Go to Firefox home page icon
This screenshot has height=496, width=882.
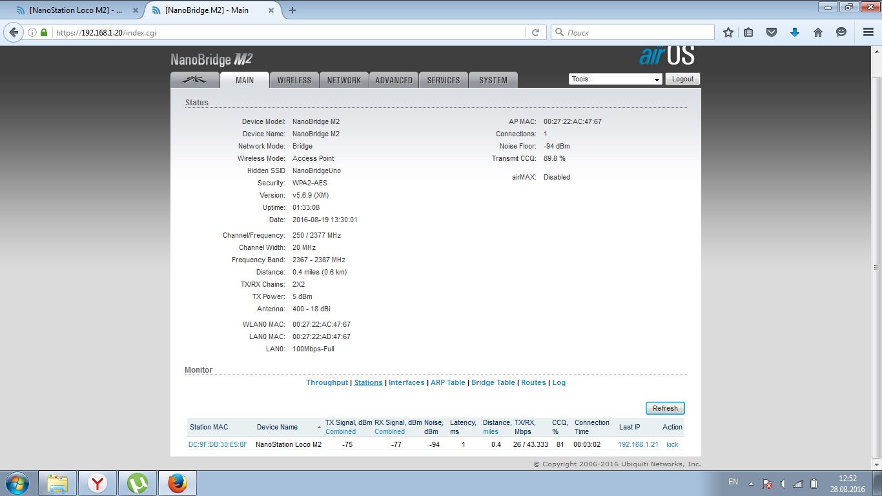click(x=818, y=32)
